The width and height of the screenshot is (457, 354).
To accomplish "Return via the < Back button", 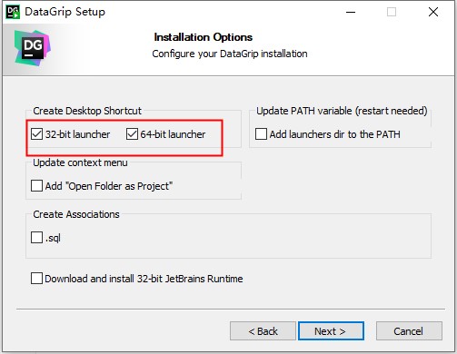I will pyautogui.click(x=263, y=331).
